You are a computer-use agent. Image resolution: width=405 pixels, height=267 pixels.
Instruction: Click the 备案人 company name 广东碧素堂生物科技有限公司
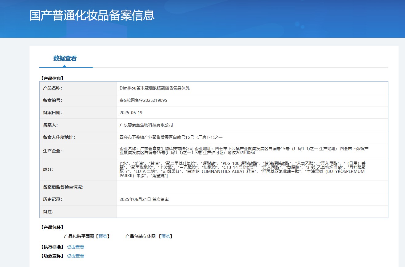coord(146,125)
